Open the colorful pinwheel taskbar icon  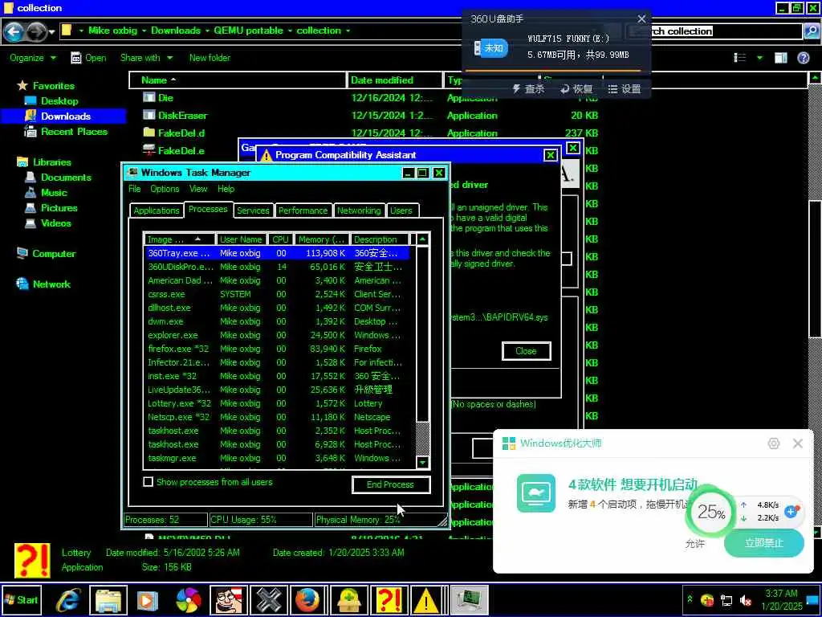coord(188,599)
